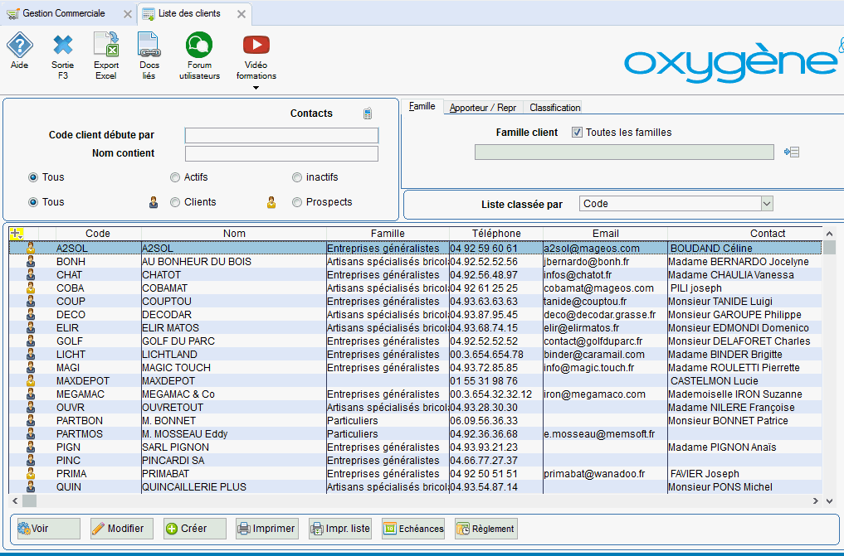Click the yellow plus icon in grid header

point(17,234)
